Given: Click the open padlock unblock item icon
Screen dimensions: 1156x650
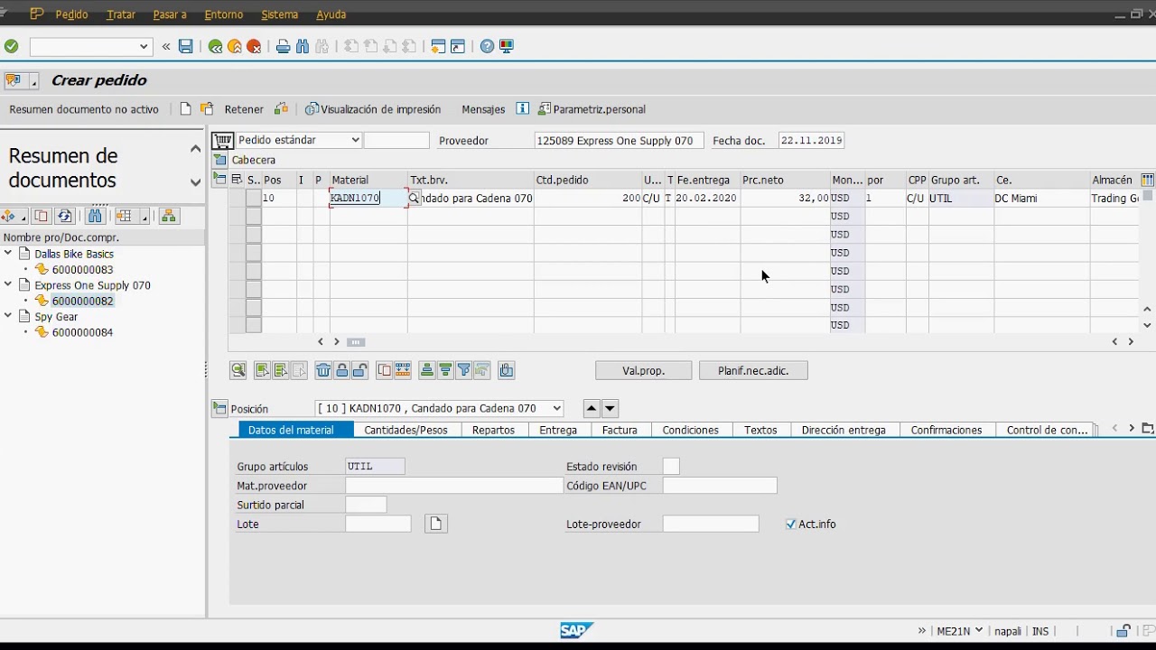Looking at the screenshot, I should coord(359,370).
